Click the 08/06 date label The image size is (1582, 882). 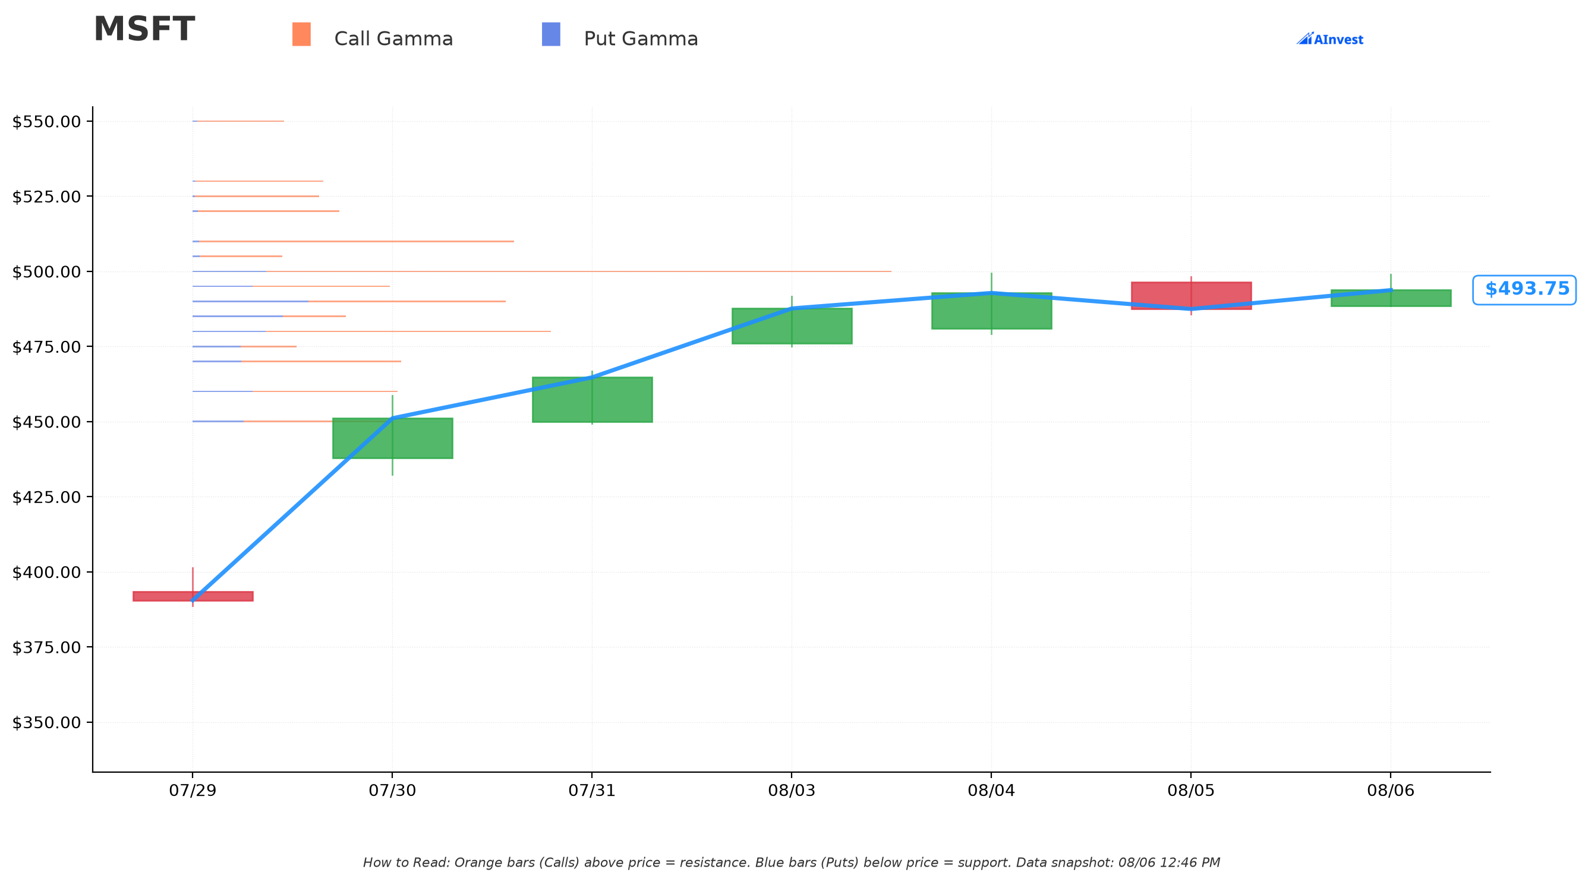click(1391, 791)
